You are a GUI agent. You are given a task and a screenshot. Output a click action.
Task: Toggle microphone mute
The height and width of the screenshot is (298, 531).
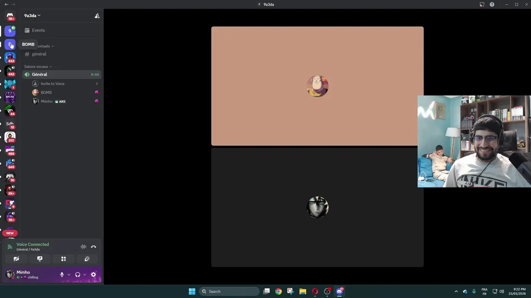[x=62, y=274]
